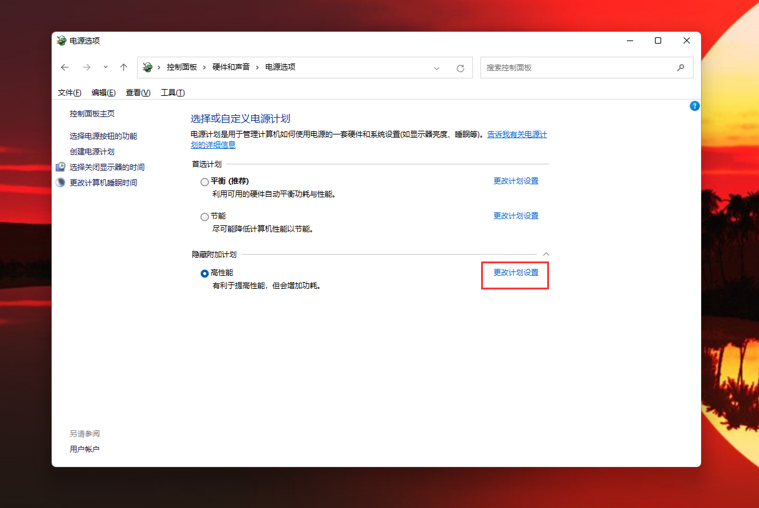Collapse the 隐藏附加计划 section

[546, 253]
